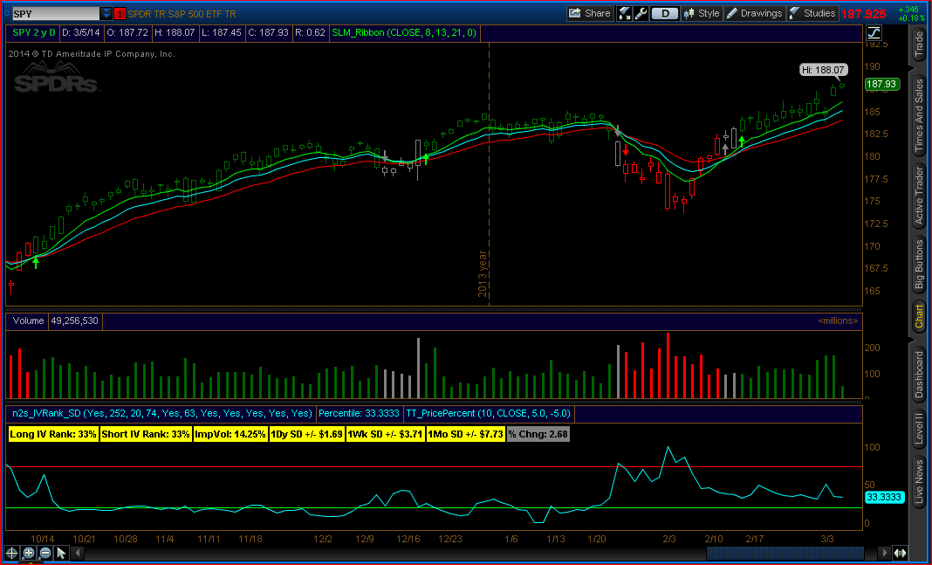Open chart settings wrench icon

641,13
